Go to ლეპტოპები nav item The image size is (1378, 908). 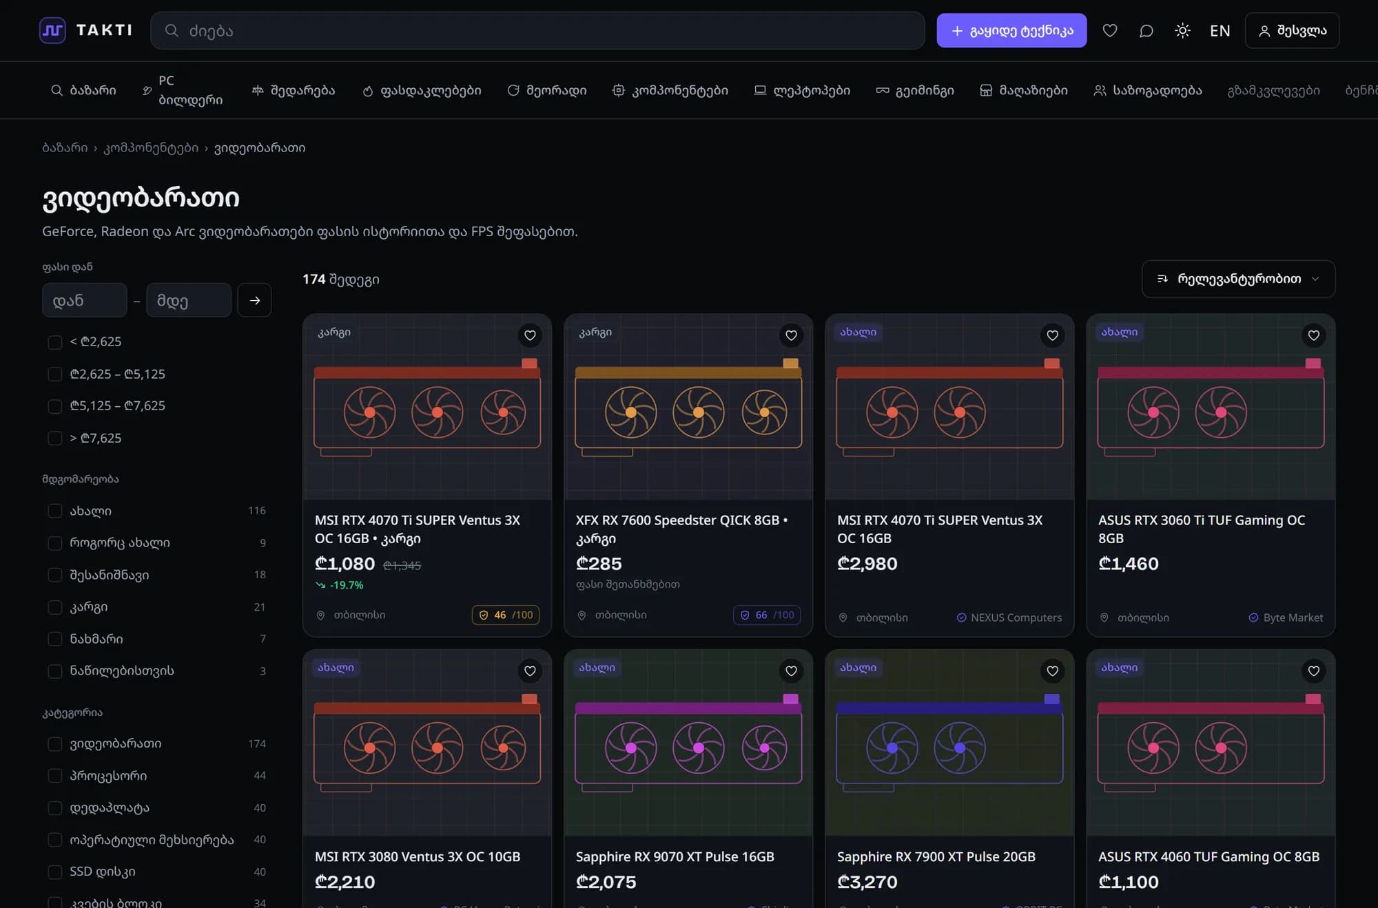point(802,90)
